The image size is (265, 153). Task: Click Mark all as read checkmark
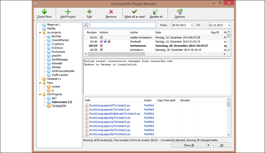134,11
